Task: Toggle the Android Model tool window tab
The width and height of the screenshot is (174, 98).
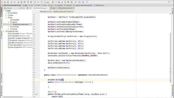Action: click(173, 91)
